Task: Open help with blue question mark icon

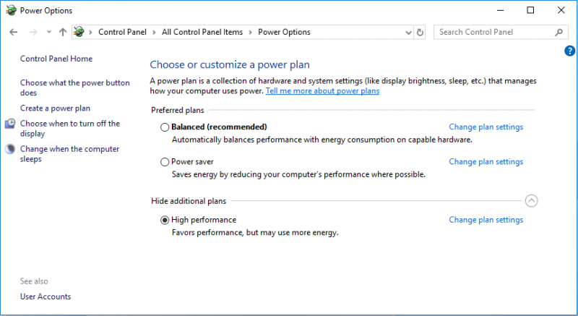Action: [x=569, y=51]
